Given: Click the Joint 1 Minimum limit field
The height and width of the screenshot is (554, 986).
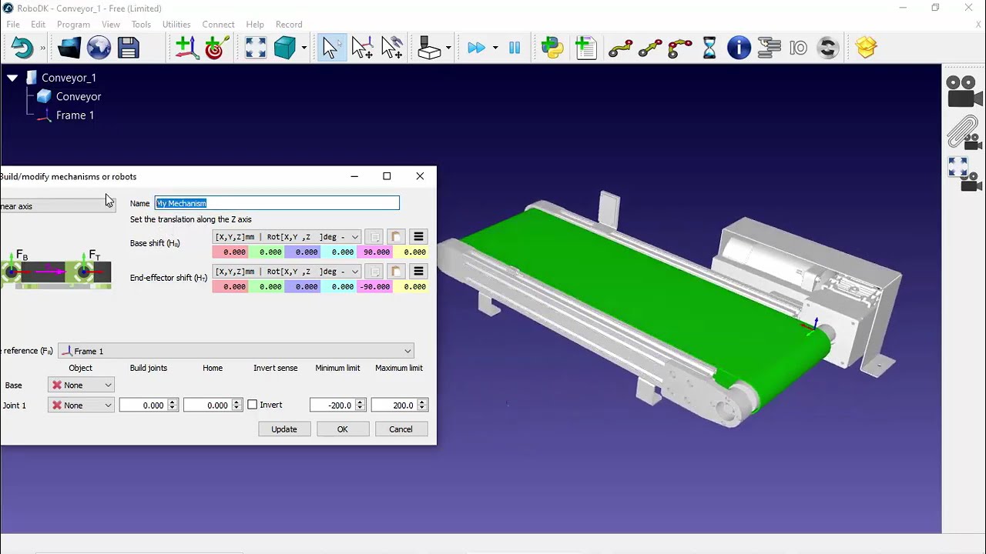Looking at the screenshot, I should [332, 405].
